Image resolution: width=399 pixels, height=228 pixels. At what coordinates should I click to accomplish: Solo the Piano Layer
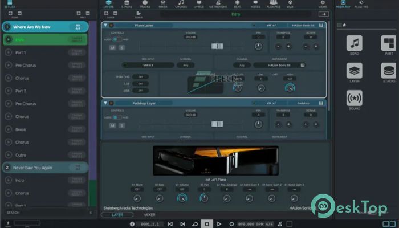(x=121, y=47)
